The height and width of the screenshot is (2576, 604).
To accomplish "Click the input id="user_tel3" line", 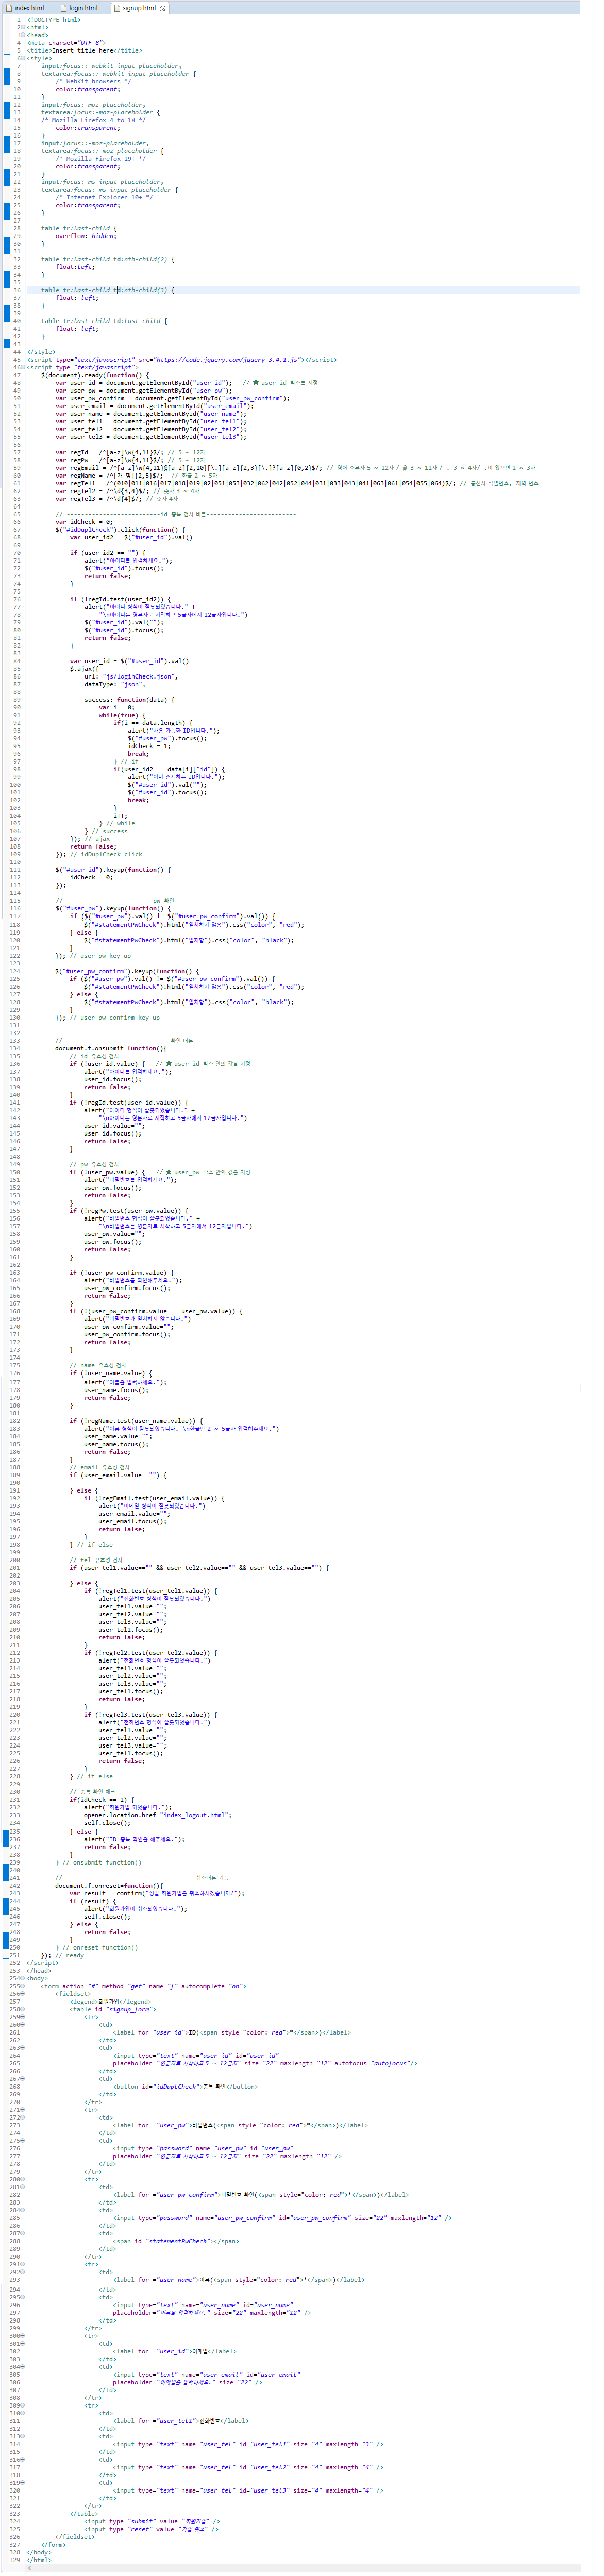I will (x=248, y=2490).
